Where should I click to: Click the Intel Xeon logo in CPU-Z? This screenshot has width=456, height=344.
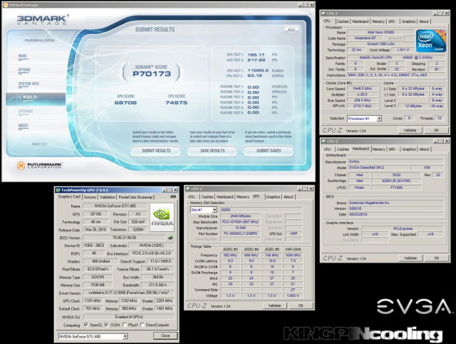(x=430, y=41)
